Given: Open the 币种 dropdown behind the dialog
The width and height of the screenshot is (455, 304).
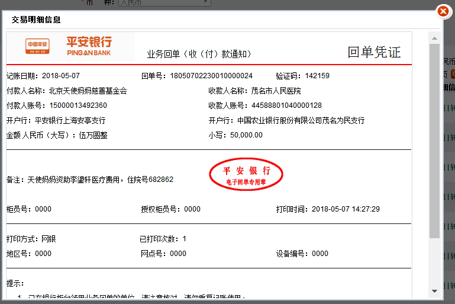Looking at the screenshot, I should coord(164,2).
